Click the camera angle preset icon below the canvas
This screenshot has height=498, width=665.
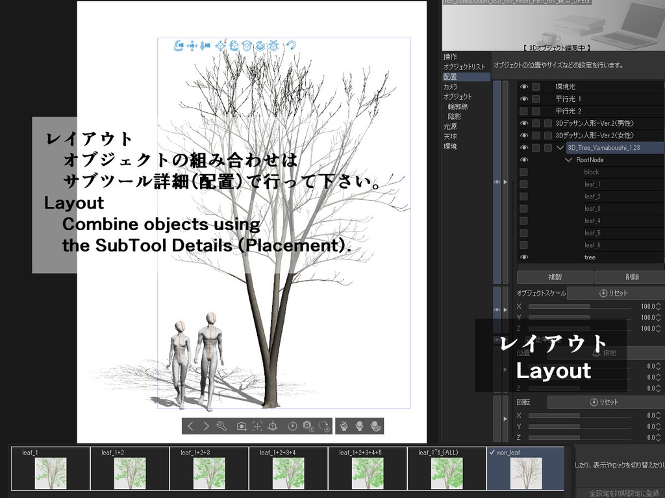pyautogui.click(x=241, y=426)
